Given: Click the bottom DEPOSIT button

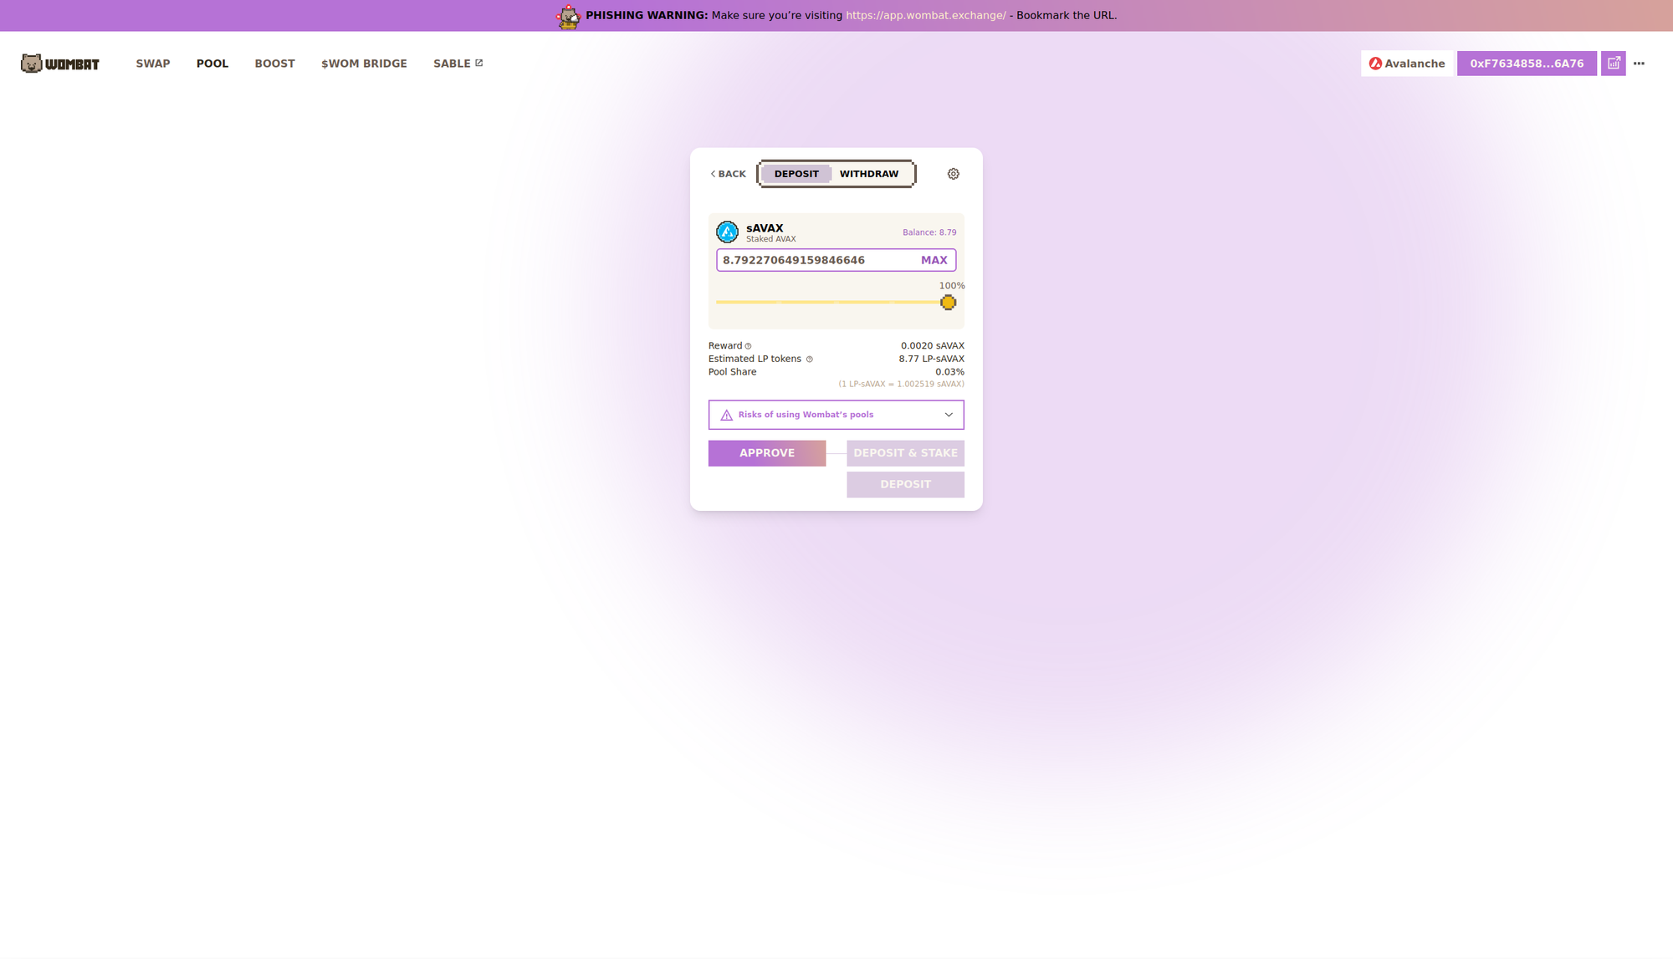Looking at the screenshot, I should (x=905, y=485).
